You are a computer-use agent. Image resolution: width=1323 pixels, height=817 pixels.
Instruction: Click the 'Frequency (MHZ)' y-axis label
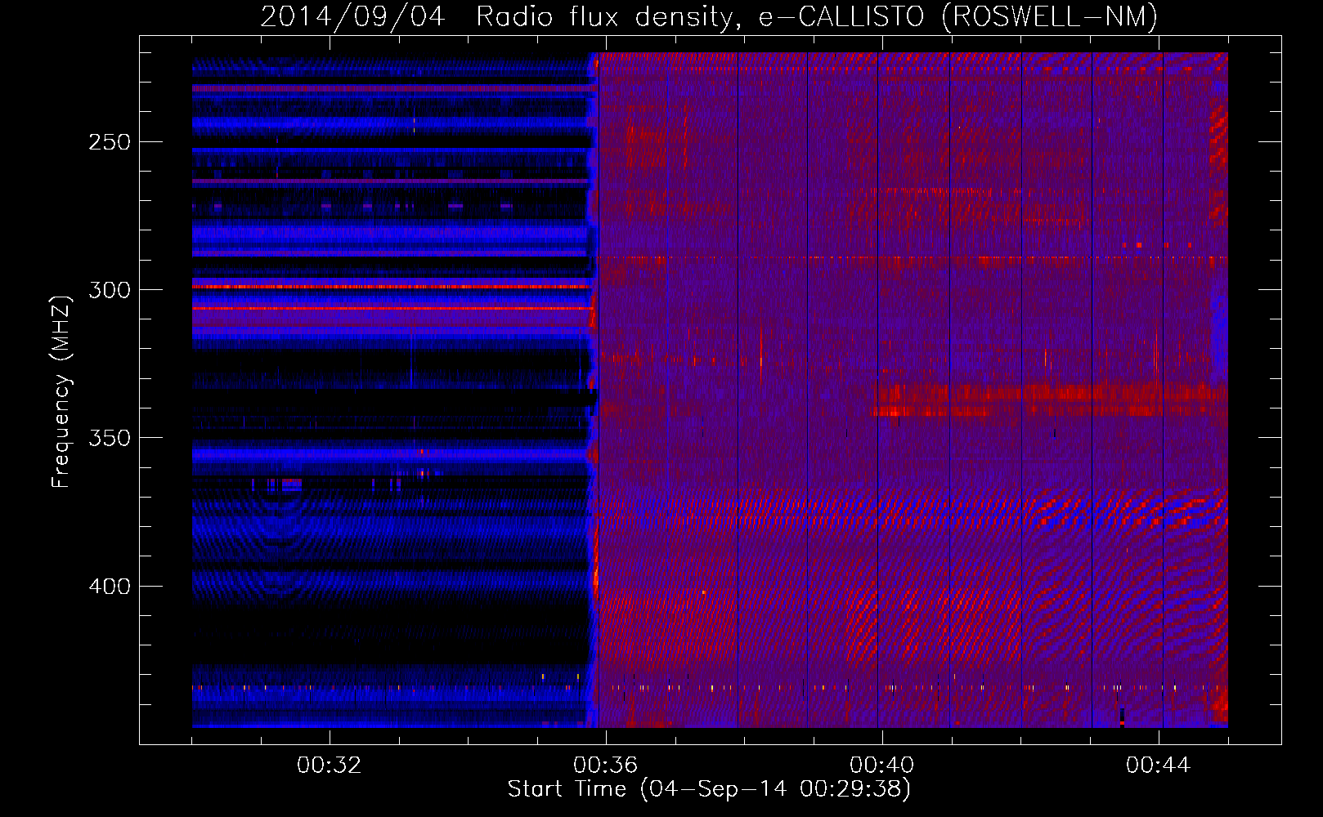coord(61,391)
